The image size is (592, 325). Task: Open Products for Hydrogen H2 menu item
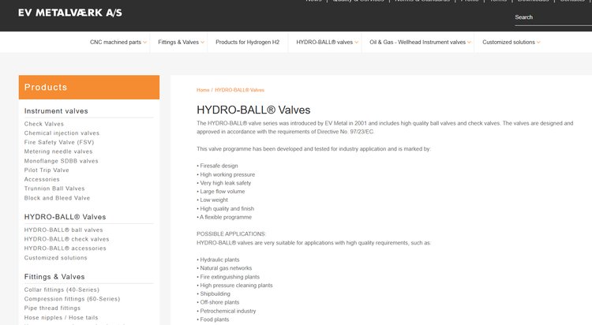point(247,42)
